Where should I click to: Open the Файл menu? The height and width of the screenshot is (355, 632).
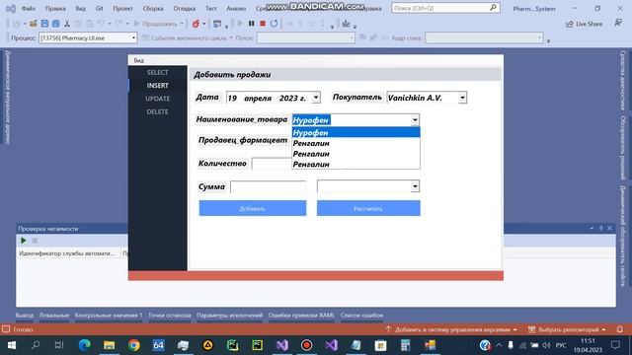[x=28, y=9]
